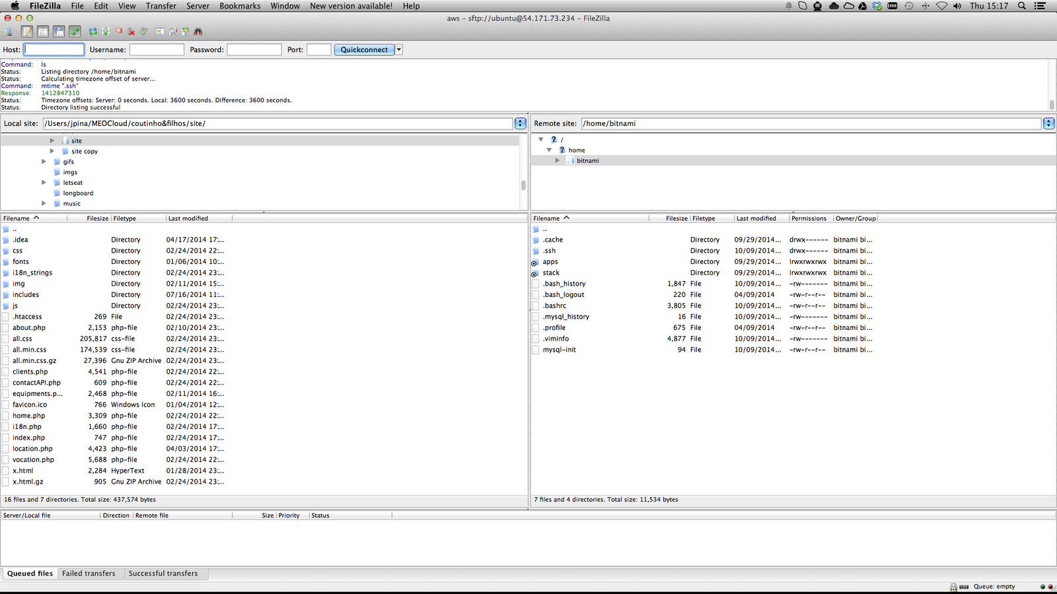Toggle synchronized browsing
This screenshot has height=594, width=1057.
pos(186,32)
